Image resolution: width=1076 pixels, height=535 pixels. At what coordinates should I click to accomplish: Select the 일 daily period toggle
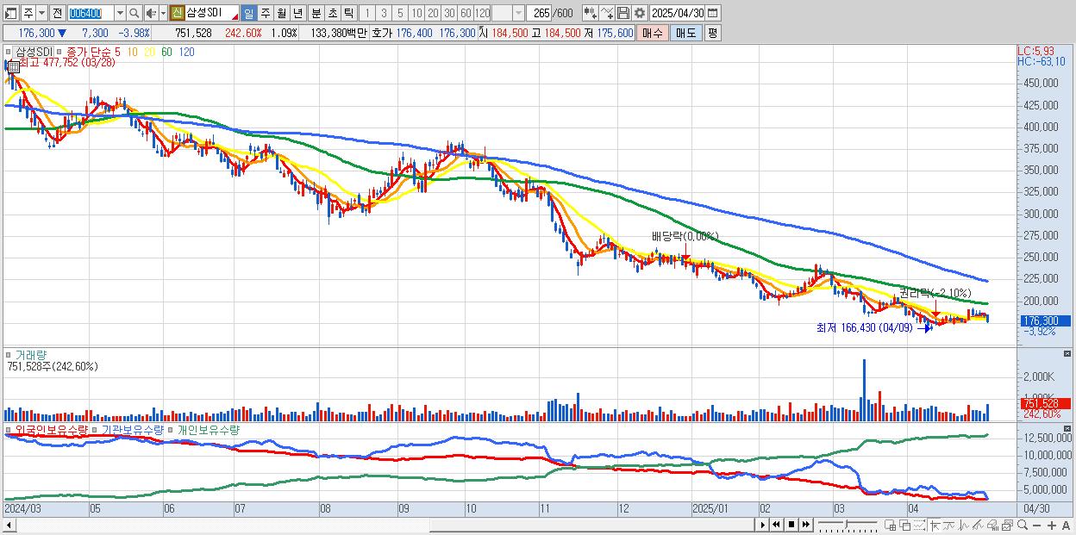248,13
